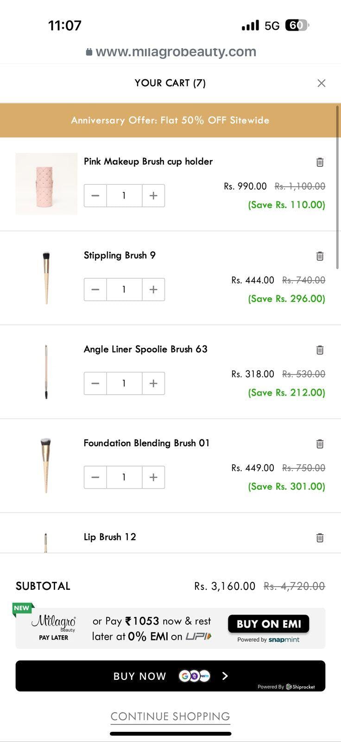Delete Lip Brush 12 from cart

320,538
